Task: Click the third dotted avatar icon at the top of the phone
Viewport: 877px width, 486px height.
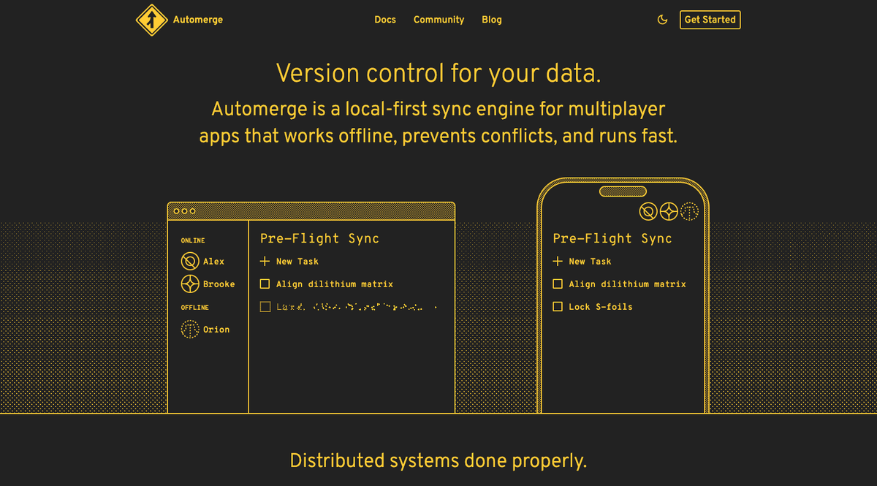Action: [x=689, y=212]
